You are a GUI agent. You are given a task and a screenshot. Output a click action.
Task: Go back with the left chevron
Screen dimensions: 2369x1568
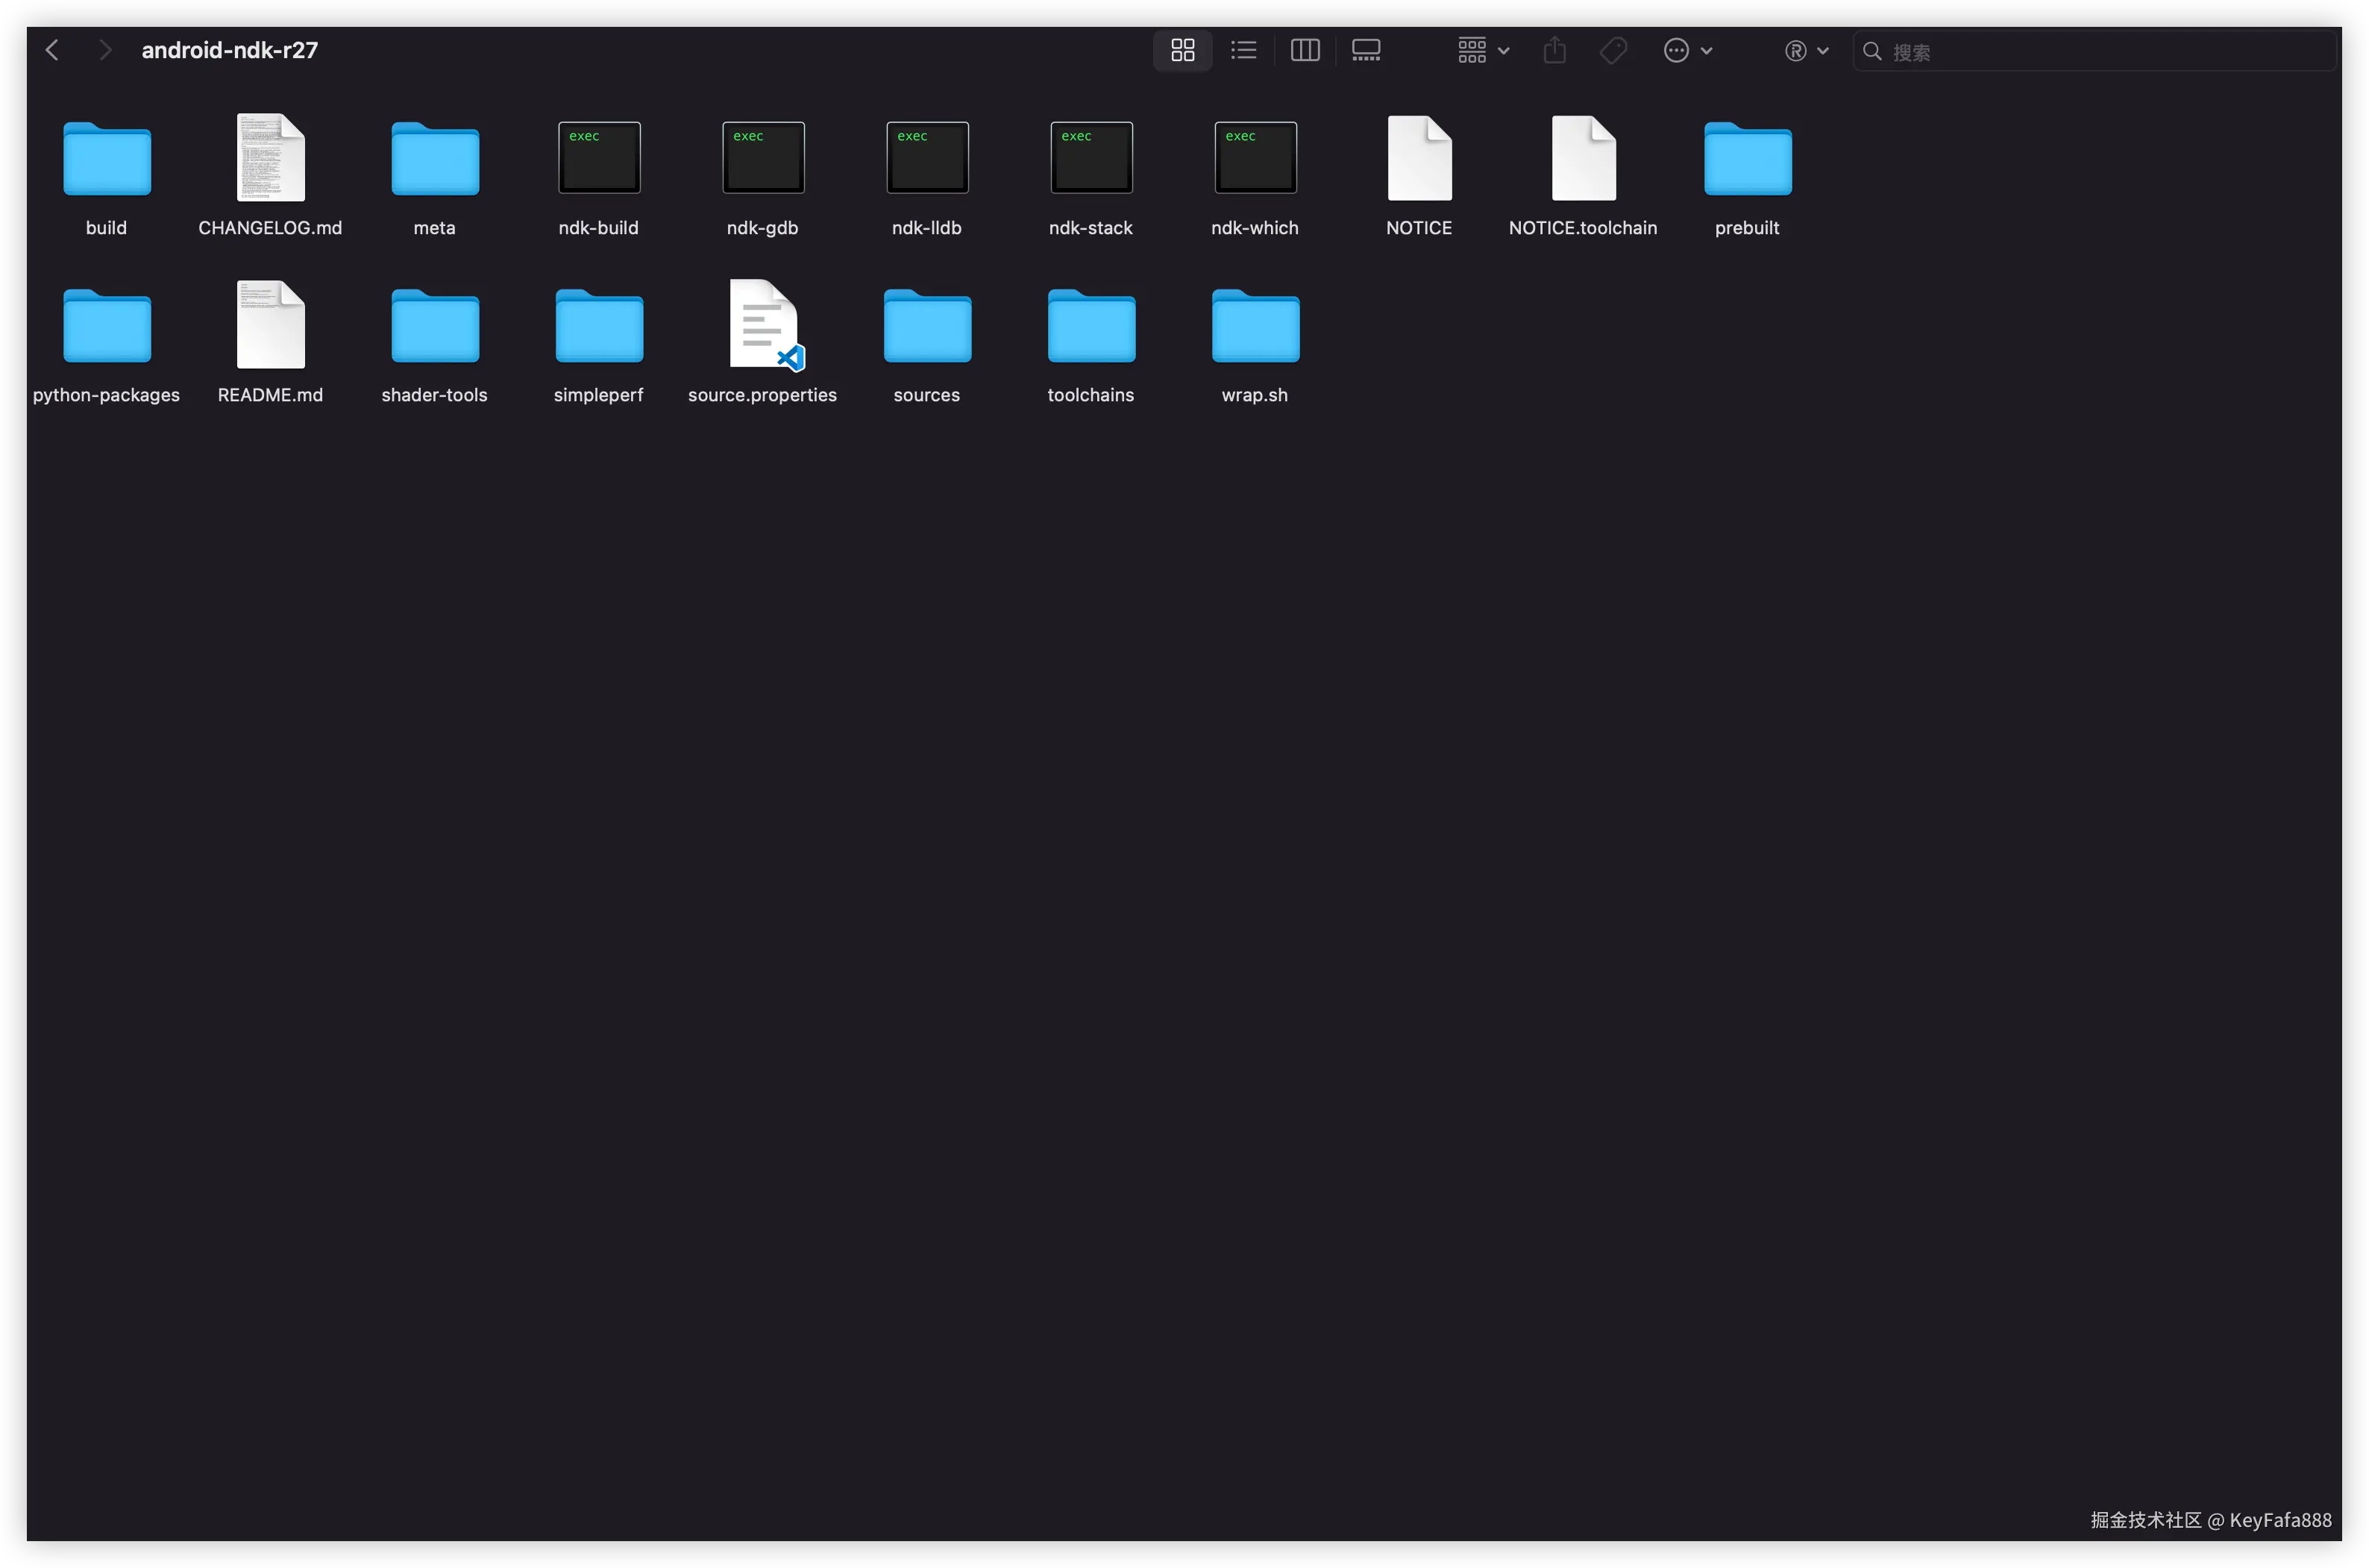click(x=52, y=50)
